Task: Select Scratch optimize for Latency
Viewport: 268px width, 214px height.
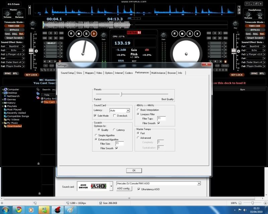Action: [114, 130]
